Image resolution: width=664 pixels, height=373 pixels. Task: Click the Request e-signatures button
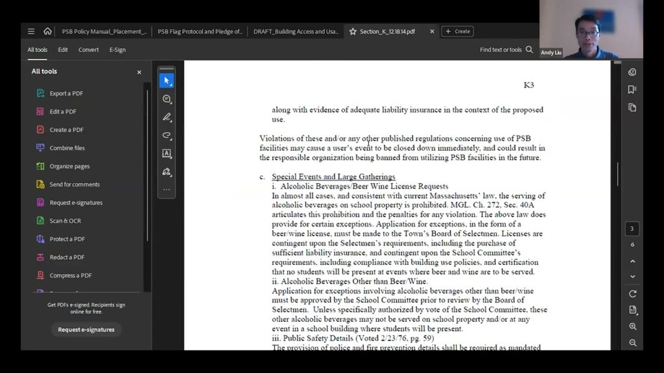click(86, 330)
